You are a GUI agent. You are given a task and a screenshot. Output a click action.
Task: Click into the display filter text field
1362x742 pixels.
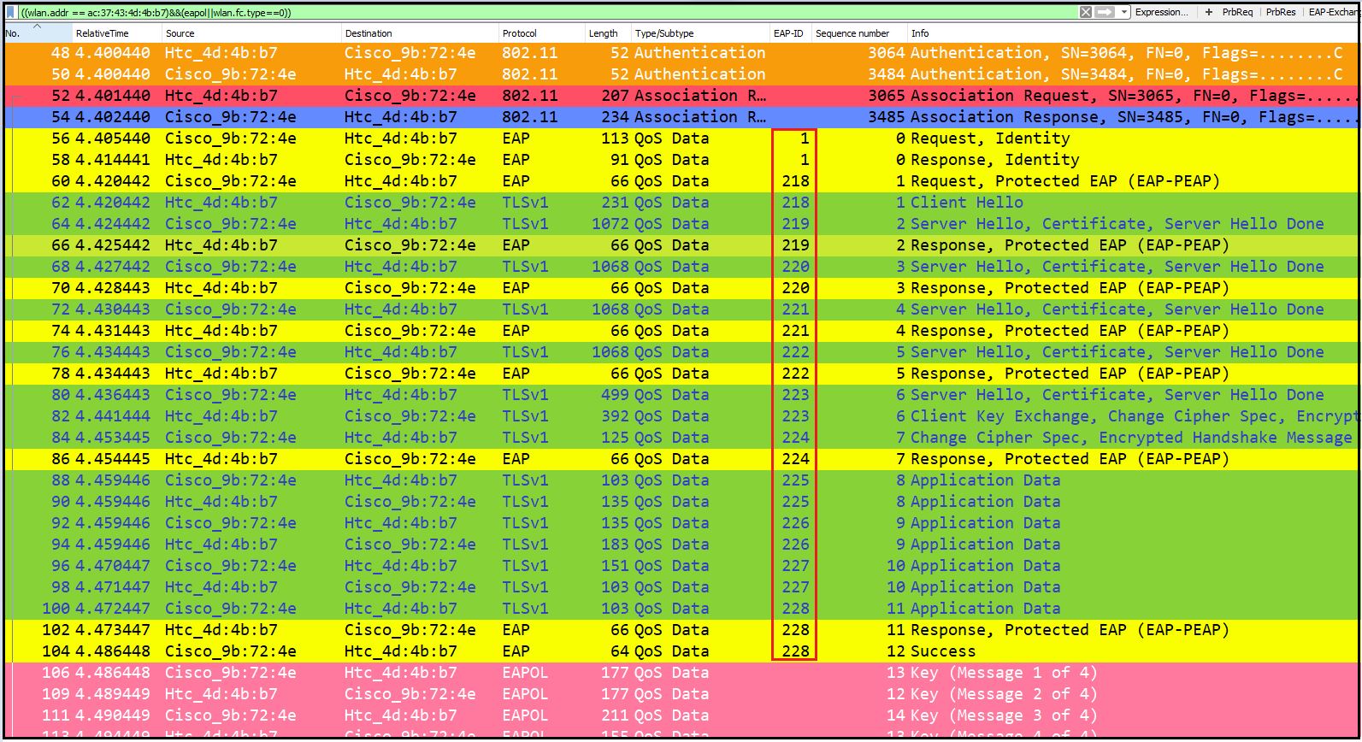coord(547,13)
